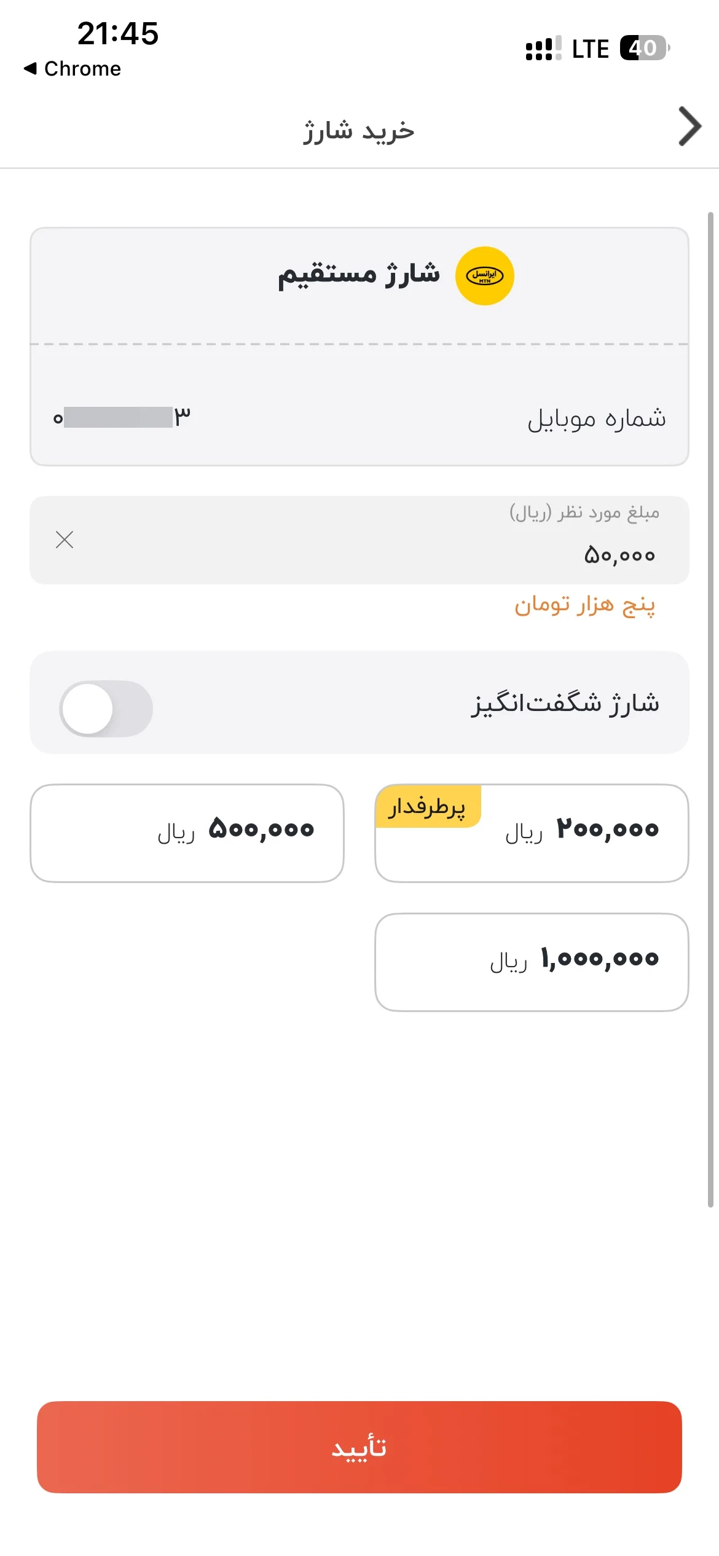Tap the خرید شارژ page title

click(x=359, y=131)
